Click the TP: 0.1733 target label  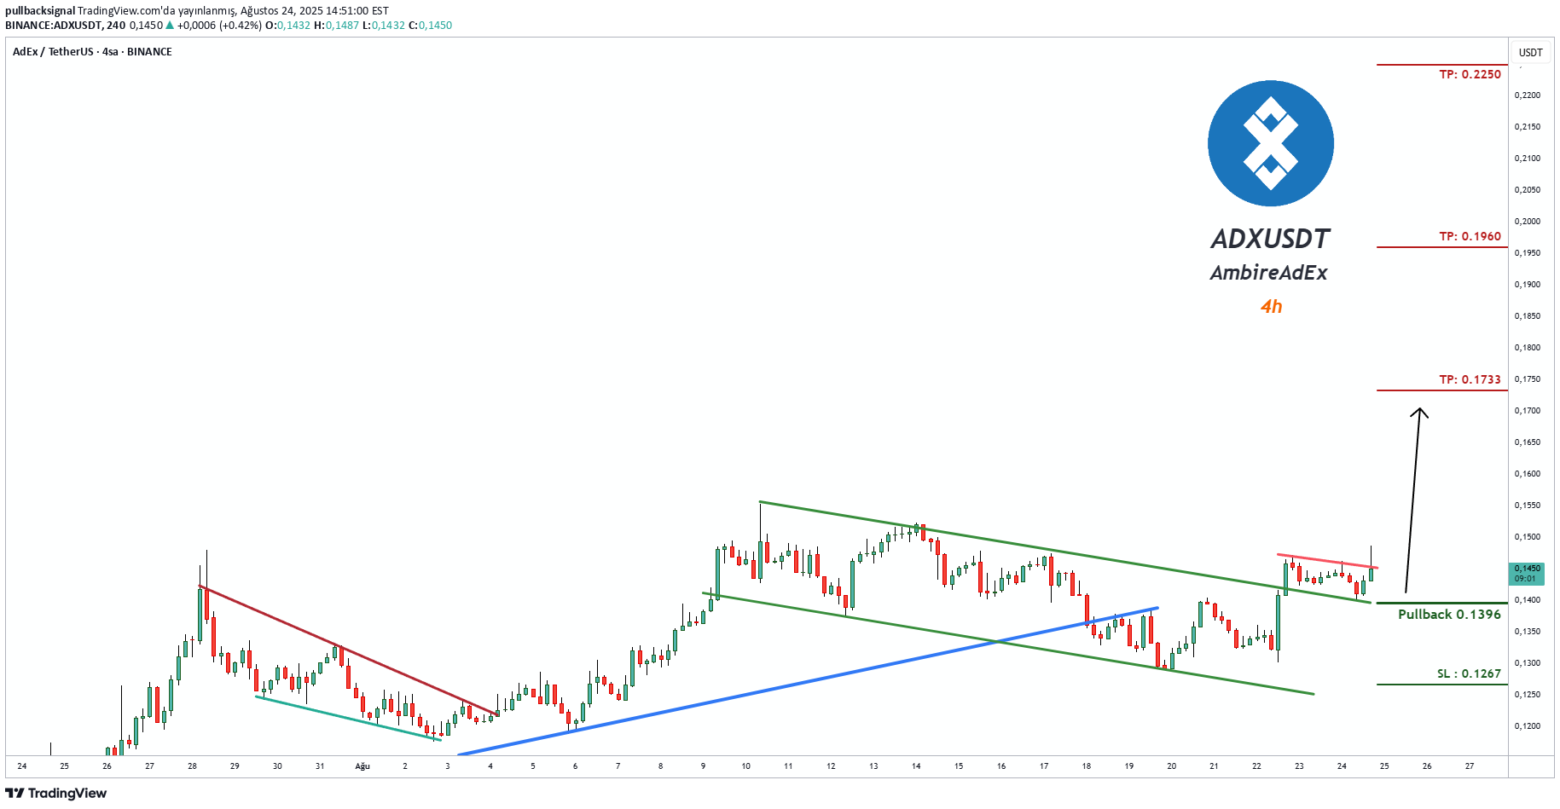(1470, 379)
